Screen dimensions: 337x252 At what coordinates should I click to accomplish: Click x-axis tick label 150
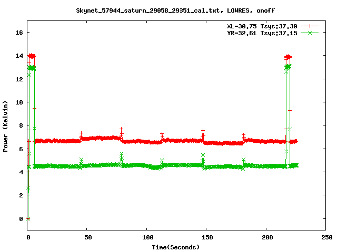[207, 237]
